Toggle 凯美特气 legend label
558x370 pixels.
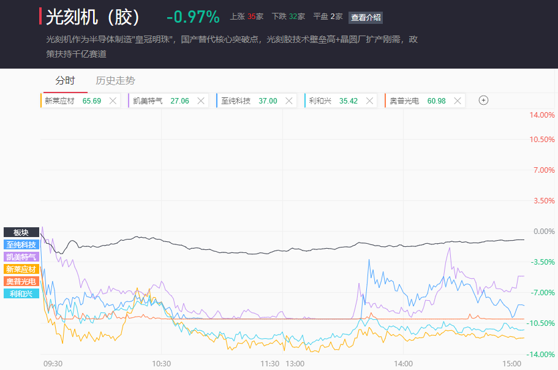21,257
